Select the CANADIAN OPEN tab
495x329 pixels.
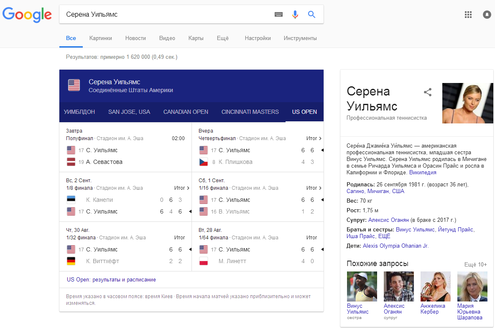[x=186, y=112]
